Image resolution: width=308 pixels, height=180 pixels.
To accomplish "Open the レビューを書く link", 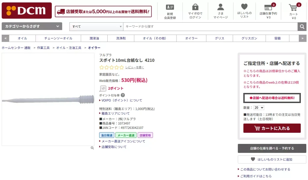I will pos(134,67).
